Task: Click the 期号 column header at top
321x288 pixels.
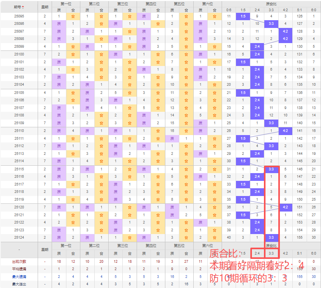Action: tap(19, 7)
